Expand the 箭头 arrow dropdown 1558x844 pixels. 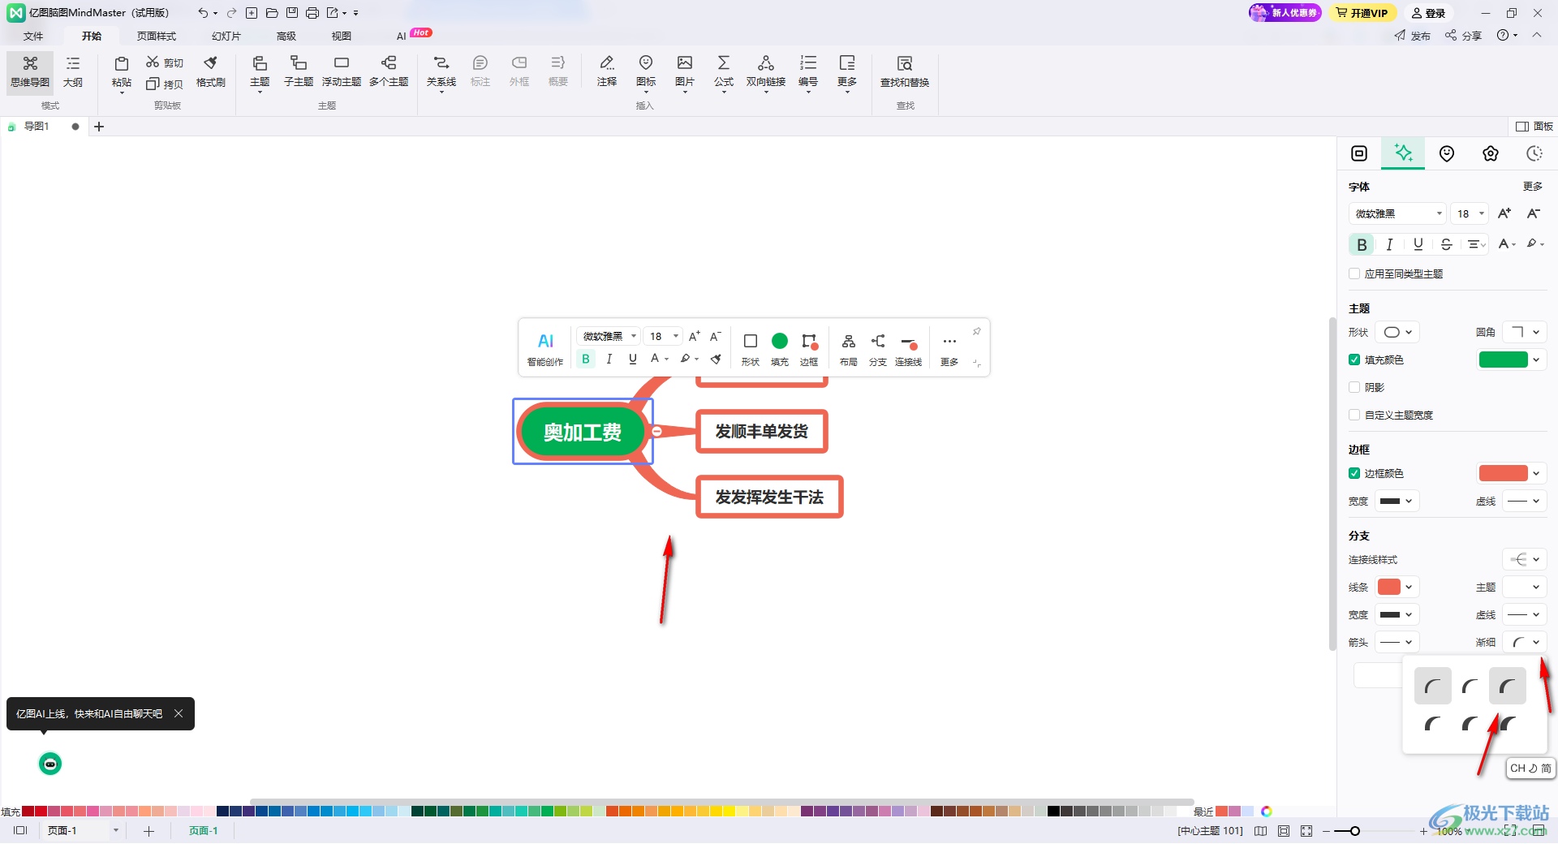[x=1397, y=642]
